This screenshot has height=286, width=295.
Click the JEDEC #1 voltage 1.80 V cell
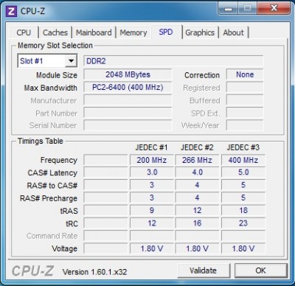coord(152,248)
